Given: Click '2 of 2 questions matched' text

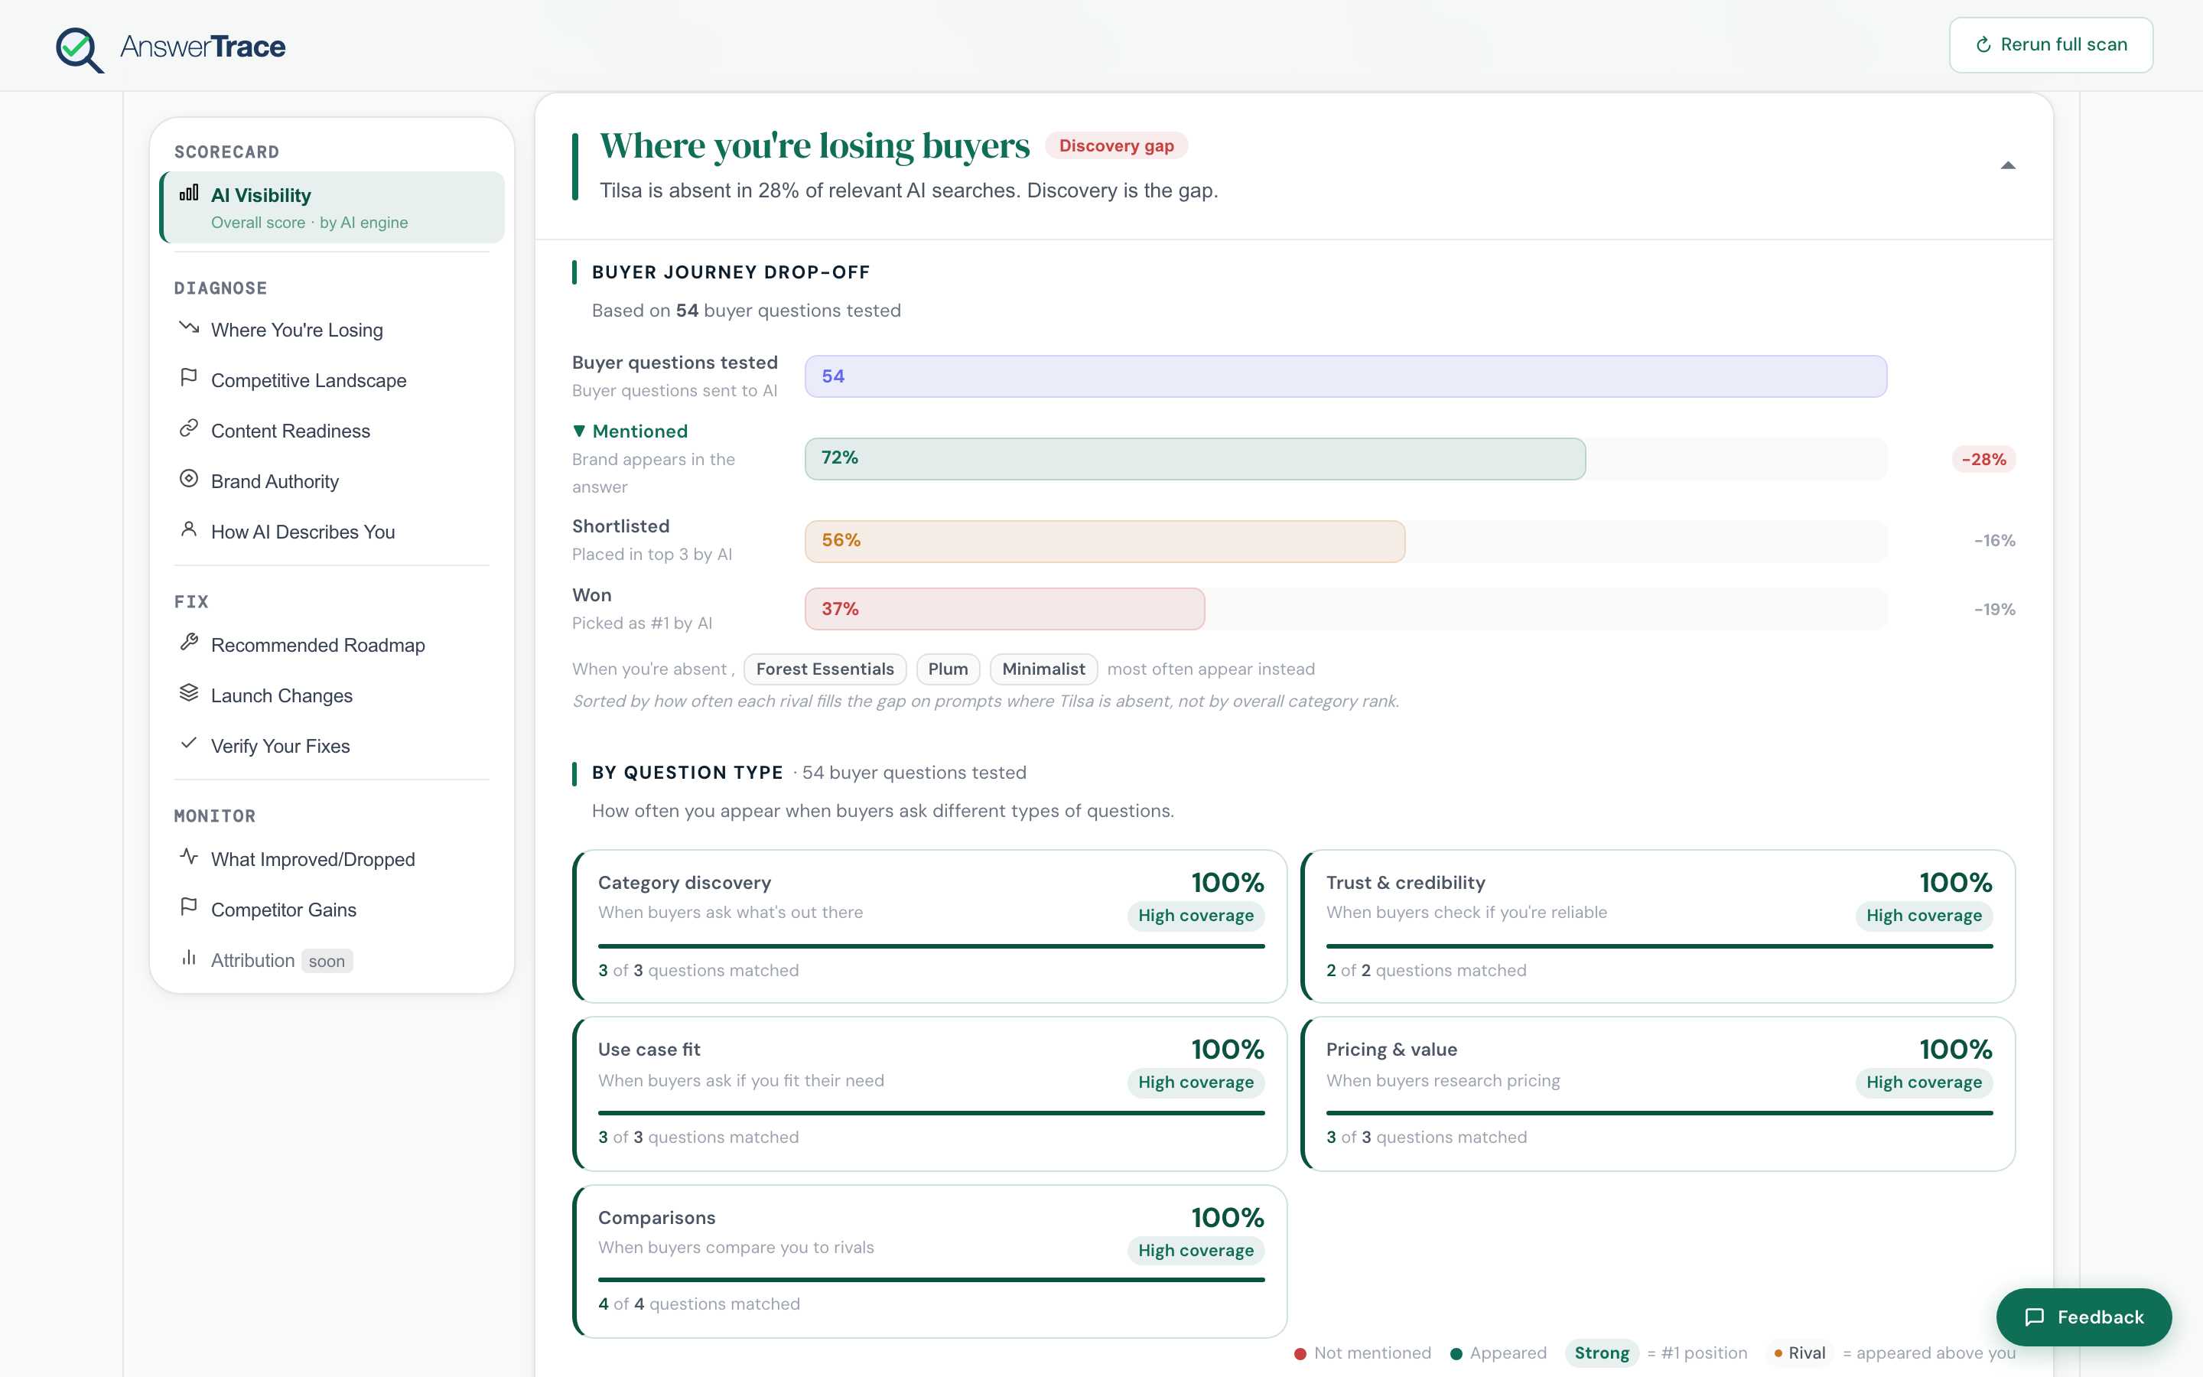Looking at the screenshot, I should coord(1427,970).
